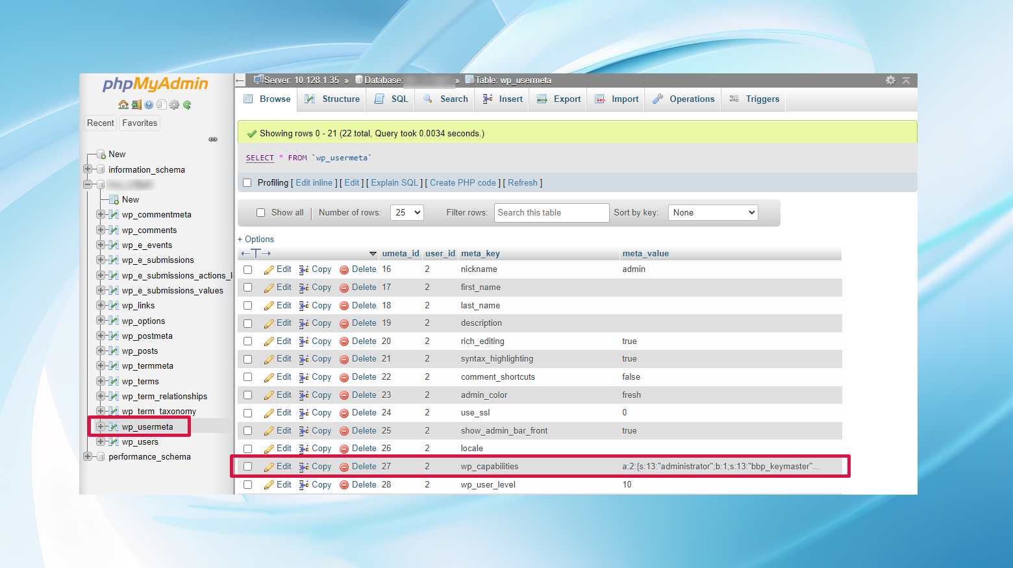This screenshot has width=1013, height=568.
Task: Click the page settings gear in header
Action: point(890,80)
